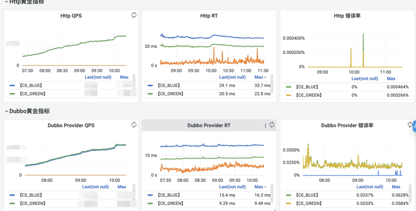The image size is (416, 211).
Task: Click the 33.7 ms Max value in Http RT
Action: (262, 85)
